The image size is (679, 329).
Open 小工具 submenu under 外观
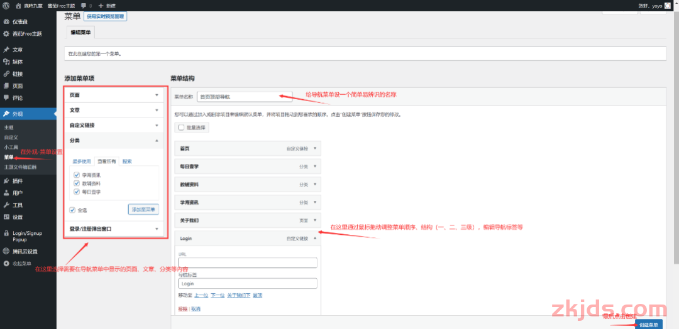click(x=11, y=148)
